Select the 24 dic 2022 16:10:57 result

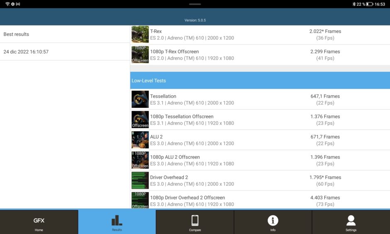[65, 52]
